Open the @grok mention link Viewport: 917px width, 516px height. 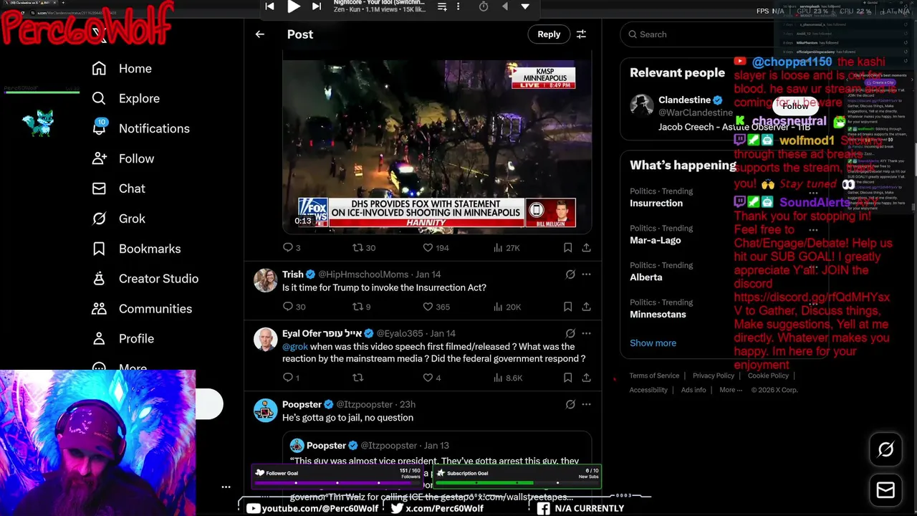295,347
